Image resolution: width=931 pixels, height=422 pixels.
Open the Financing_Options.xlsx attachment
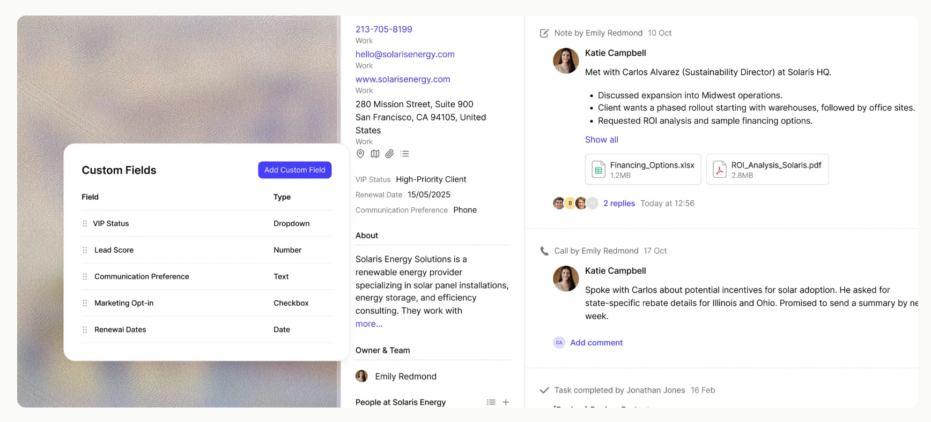(x=643, y=170)
